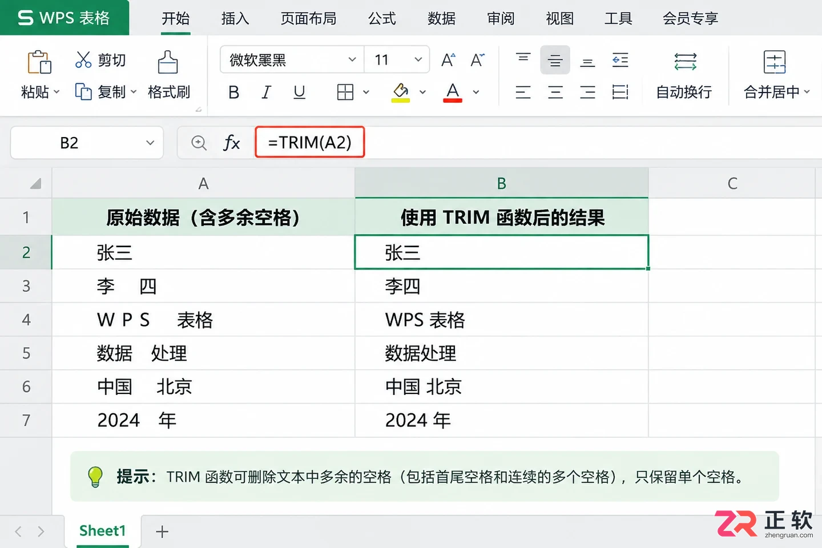Open the borders dropdown arrow
This screenshot has width=822, height=548.
(x=366, y=92)
